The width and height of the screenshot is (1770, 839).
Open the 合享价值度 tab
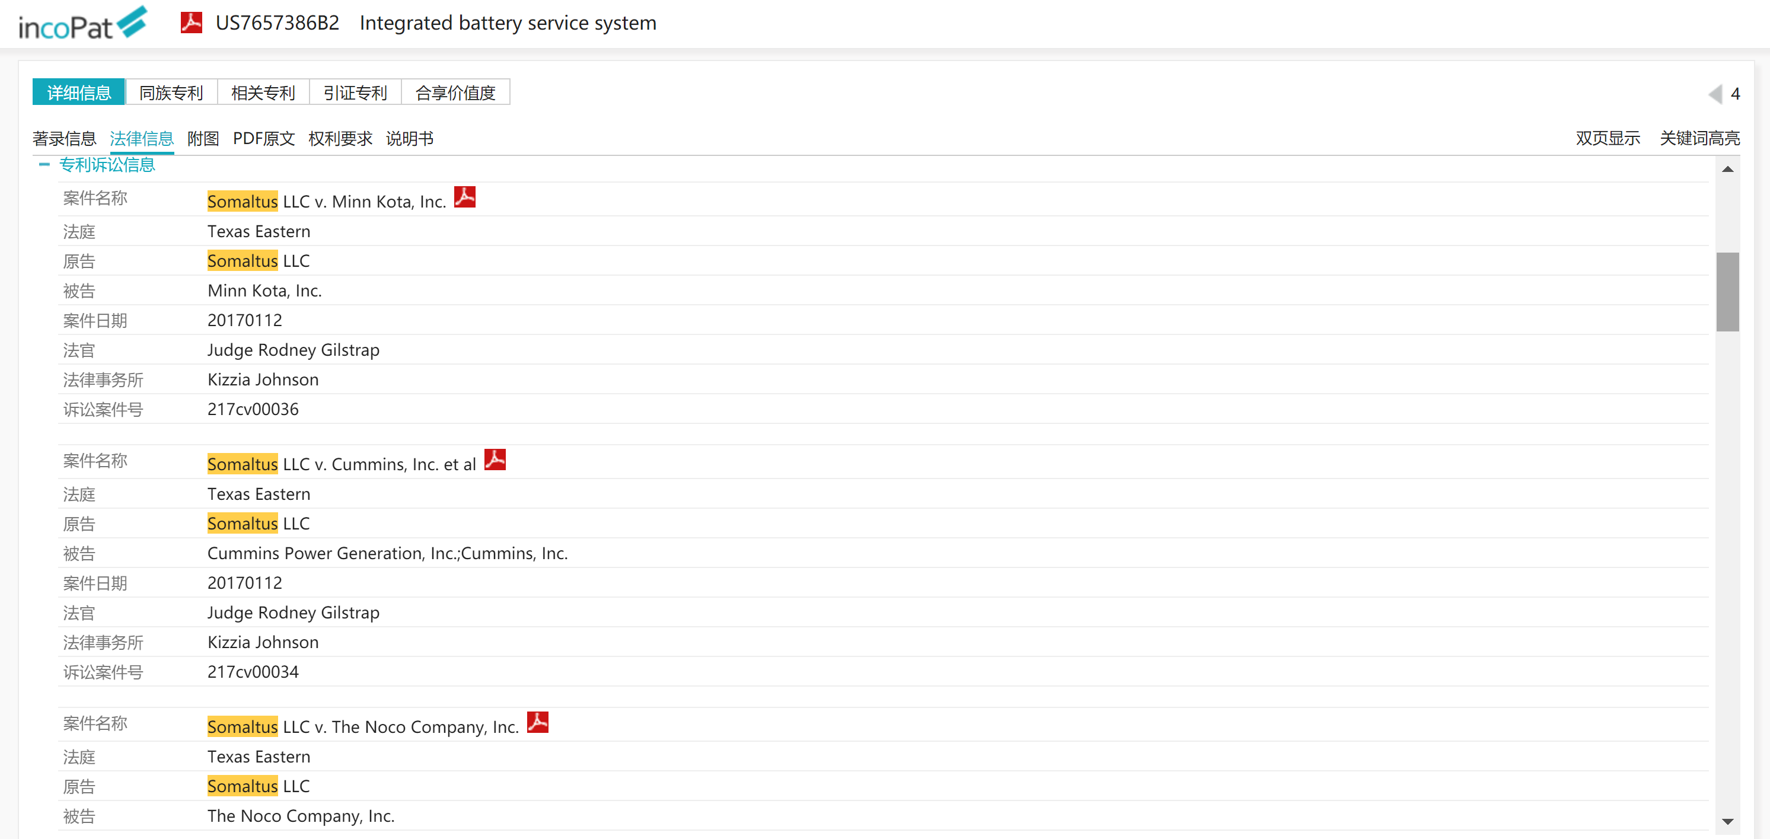coord(455,92)
